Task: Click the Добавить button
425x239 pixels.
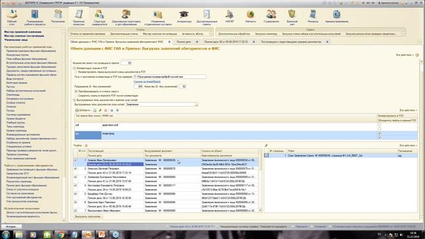Action: pos(82,110)
